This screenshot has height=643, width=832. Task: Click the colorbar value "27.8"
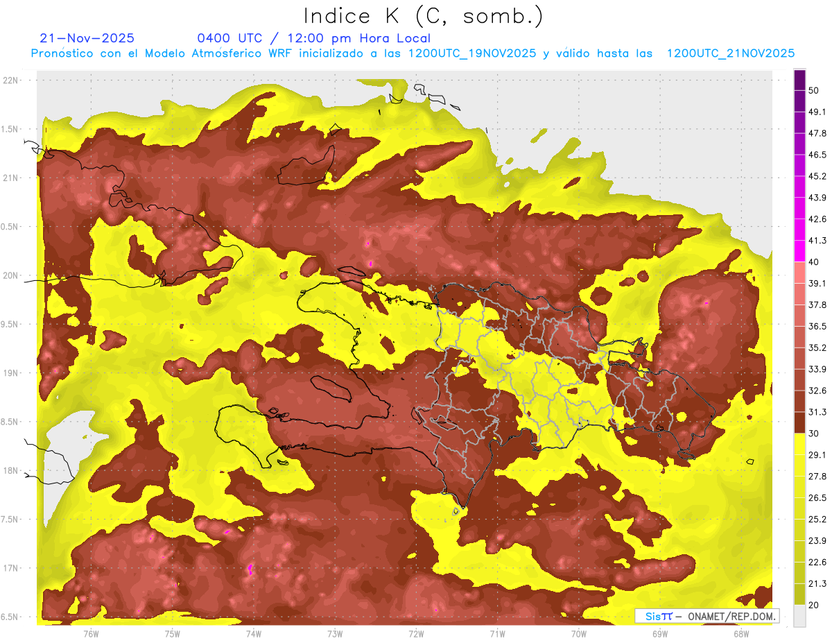click(x=817, y=477)
